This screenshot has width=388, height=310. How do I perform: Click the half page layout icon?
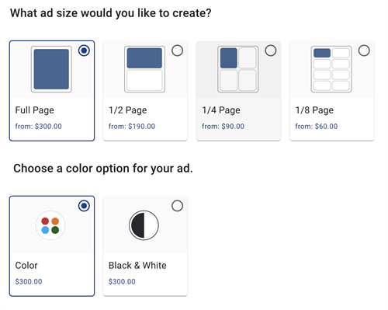(x=144, y=69)
